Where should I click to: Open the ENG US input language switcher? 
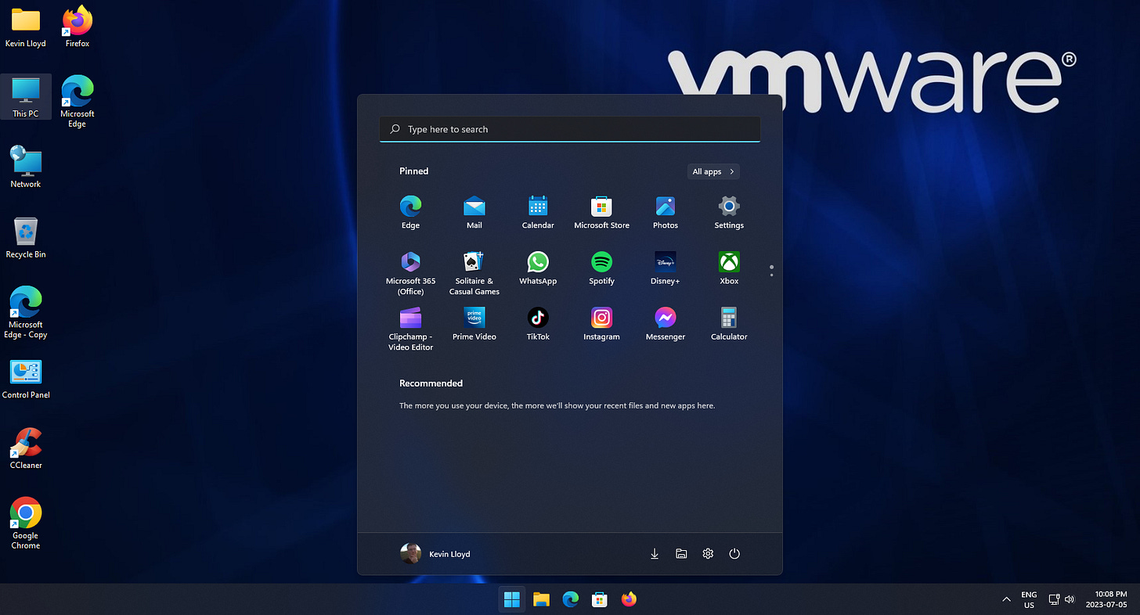[1028, 599]
